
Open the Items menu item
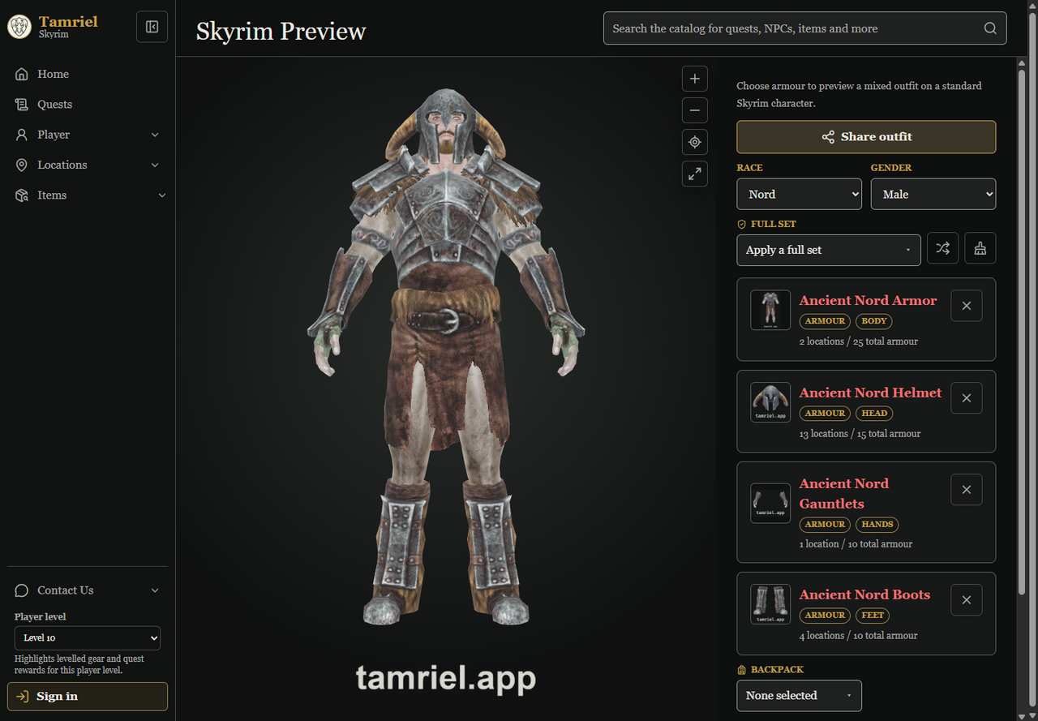pos(88,195)
